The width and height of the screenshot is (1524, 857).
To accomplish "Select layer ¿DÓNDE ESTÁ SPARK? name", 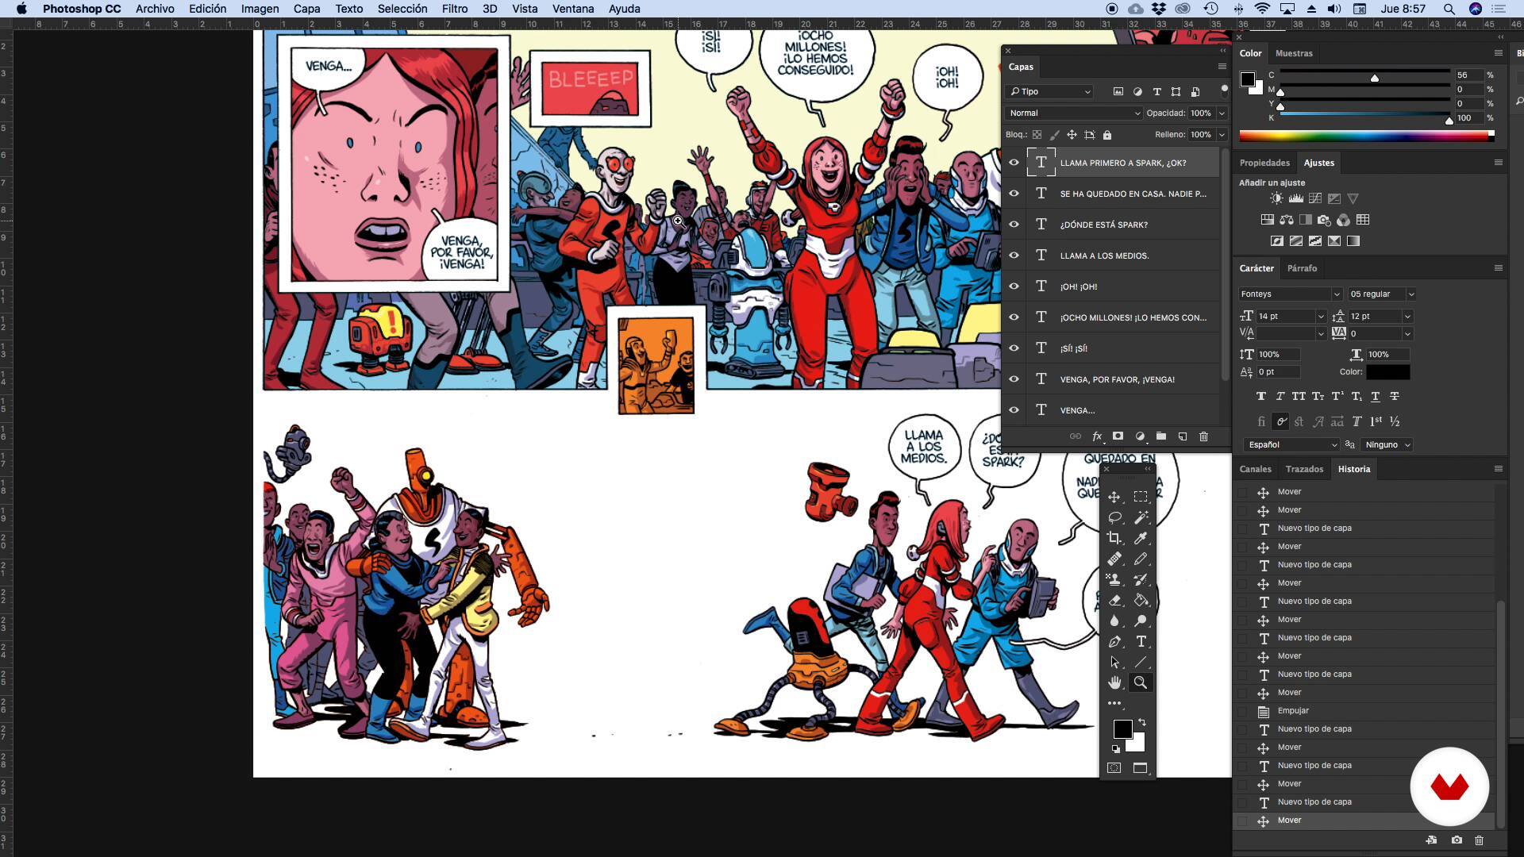I will [x=1103, y=225].
